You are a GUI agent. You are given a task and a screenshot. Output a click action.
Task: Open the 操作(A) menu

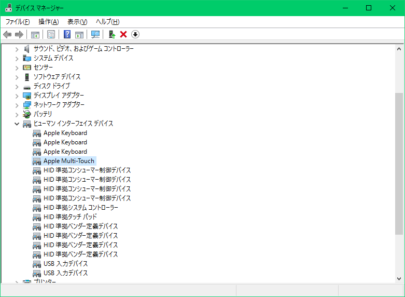point(49,22)
